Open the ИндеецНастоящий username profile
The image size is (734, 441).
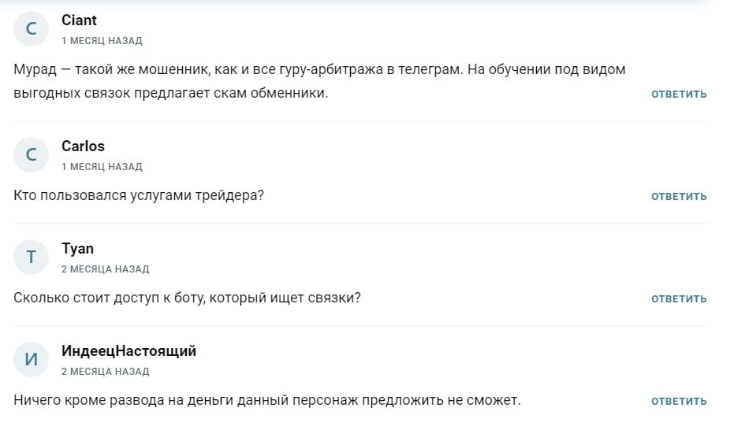point(129,350)
